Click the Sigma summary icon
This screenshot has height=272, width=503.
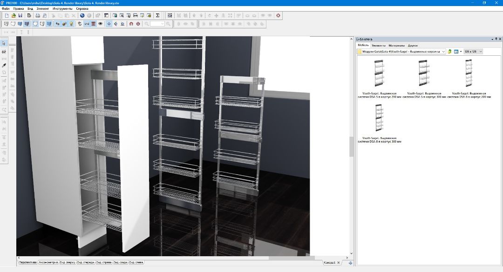click(157, 15)
